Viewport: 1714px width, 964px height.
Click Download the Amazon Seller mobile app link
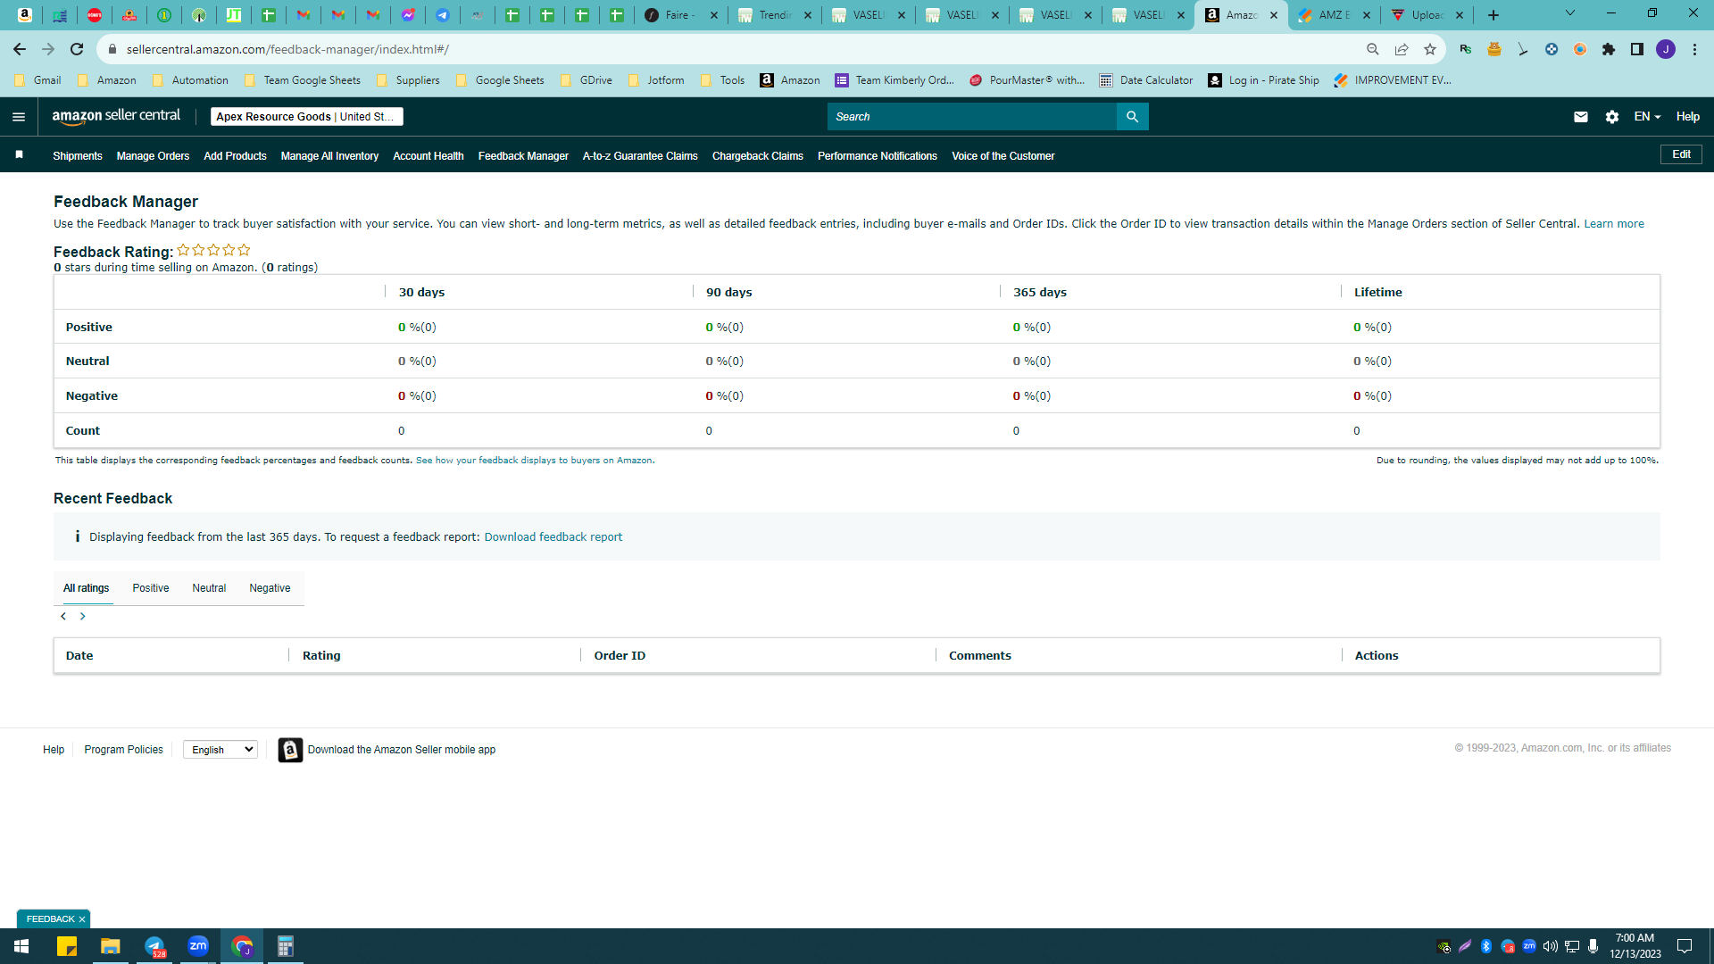click(402, 750)
